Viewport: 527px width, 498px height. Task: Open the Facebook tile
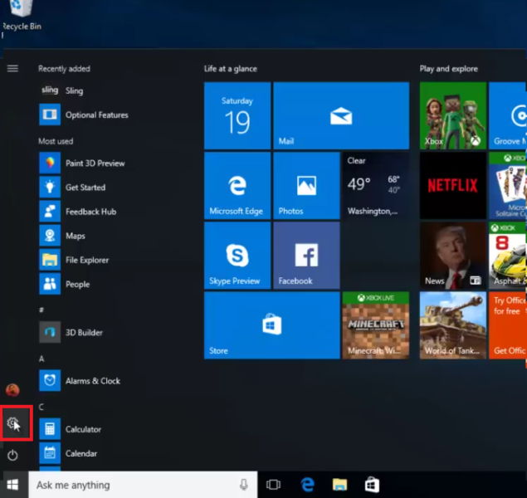tap(306, 256)
